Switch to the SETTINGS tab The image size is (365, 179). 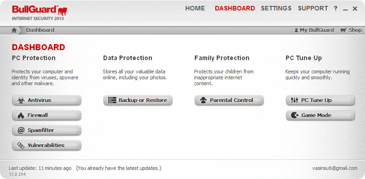coord(276,8)
